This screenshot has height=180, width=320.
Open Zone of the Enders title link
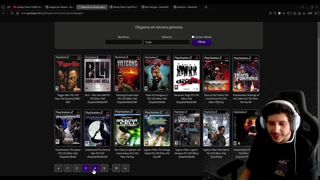point(216,98)
